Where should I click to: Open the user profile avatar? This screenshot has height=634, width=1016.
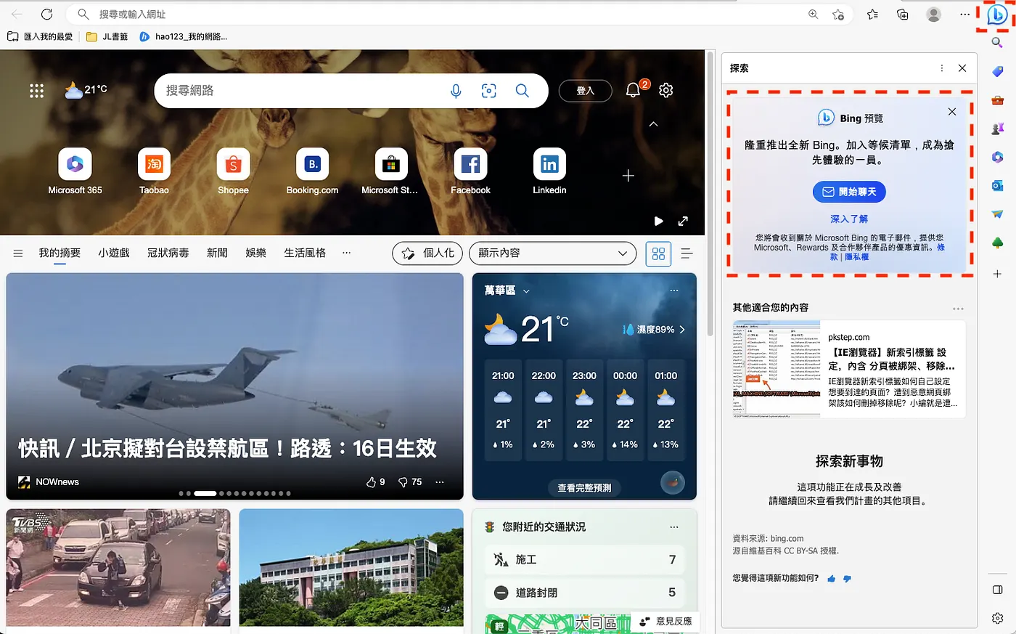934,15
